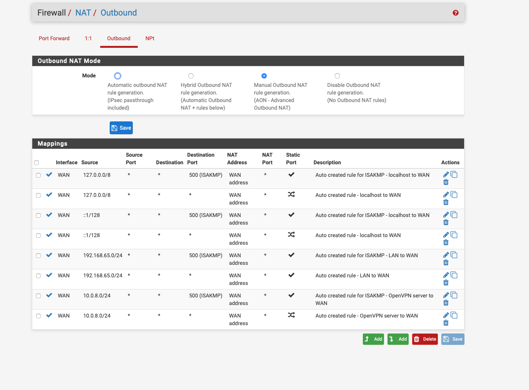Edit the 'Auto created rule - LAN to WAN'
This screenshot has height=390, width=529.
click(x=446, y=275)
